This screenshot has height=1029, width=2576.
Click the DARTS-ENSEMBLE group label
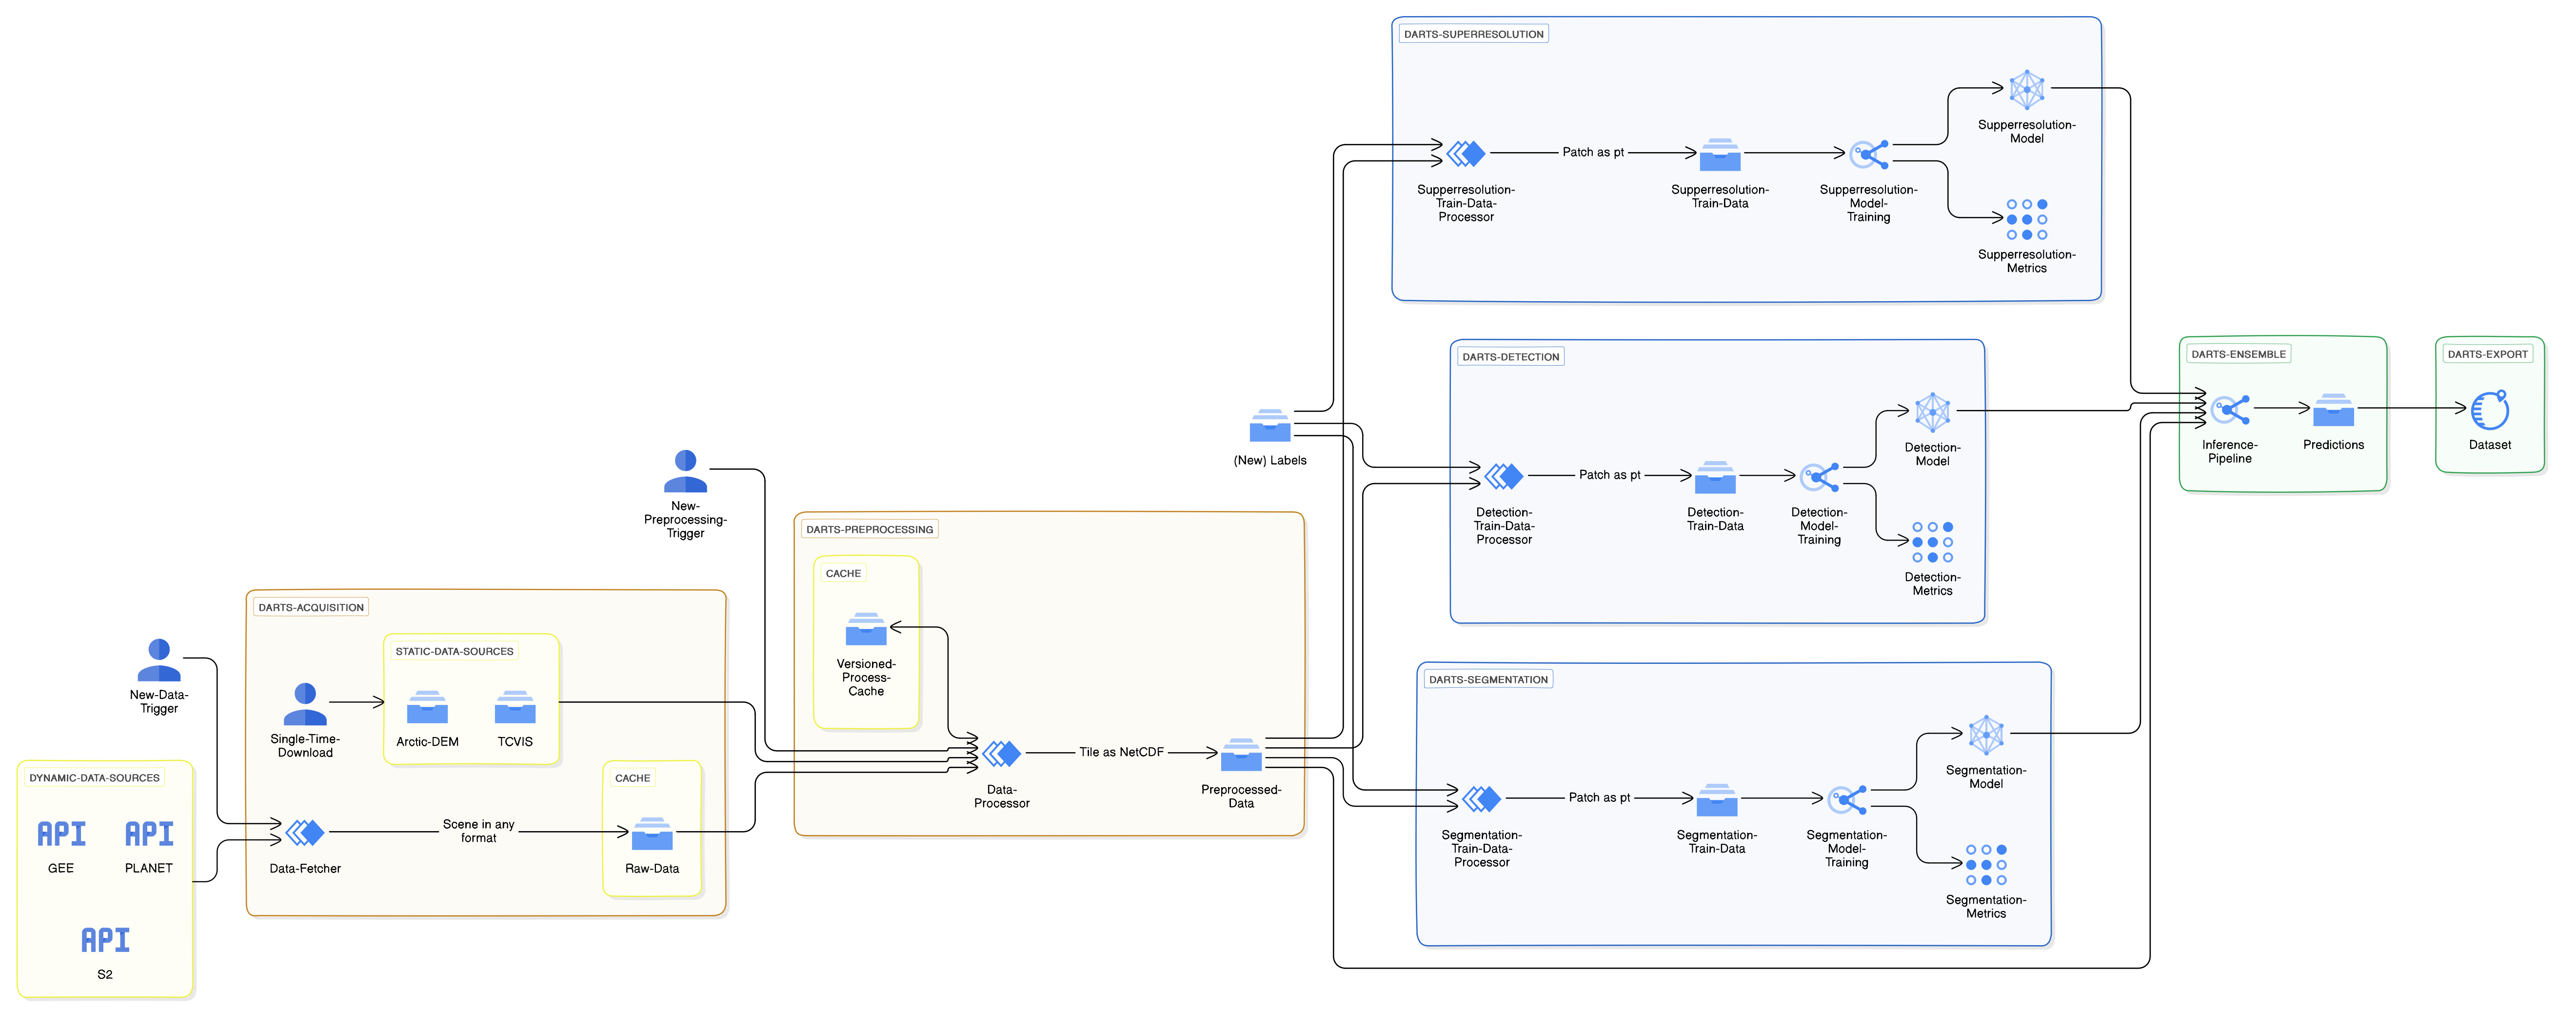[2238, 354]
